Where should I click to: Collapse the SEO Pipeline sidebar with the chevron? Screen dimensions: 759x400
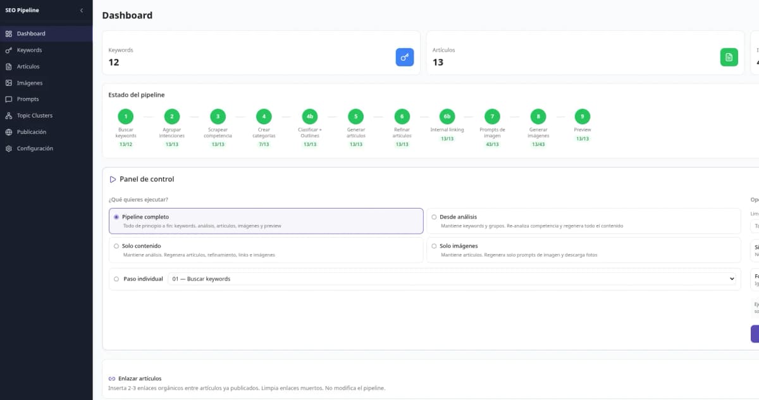coord(80,10)
